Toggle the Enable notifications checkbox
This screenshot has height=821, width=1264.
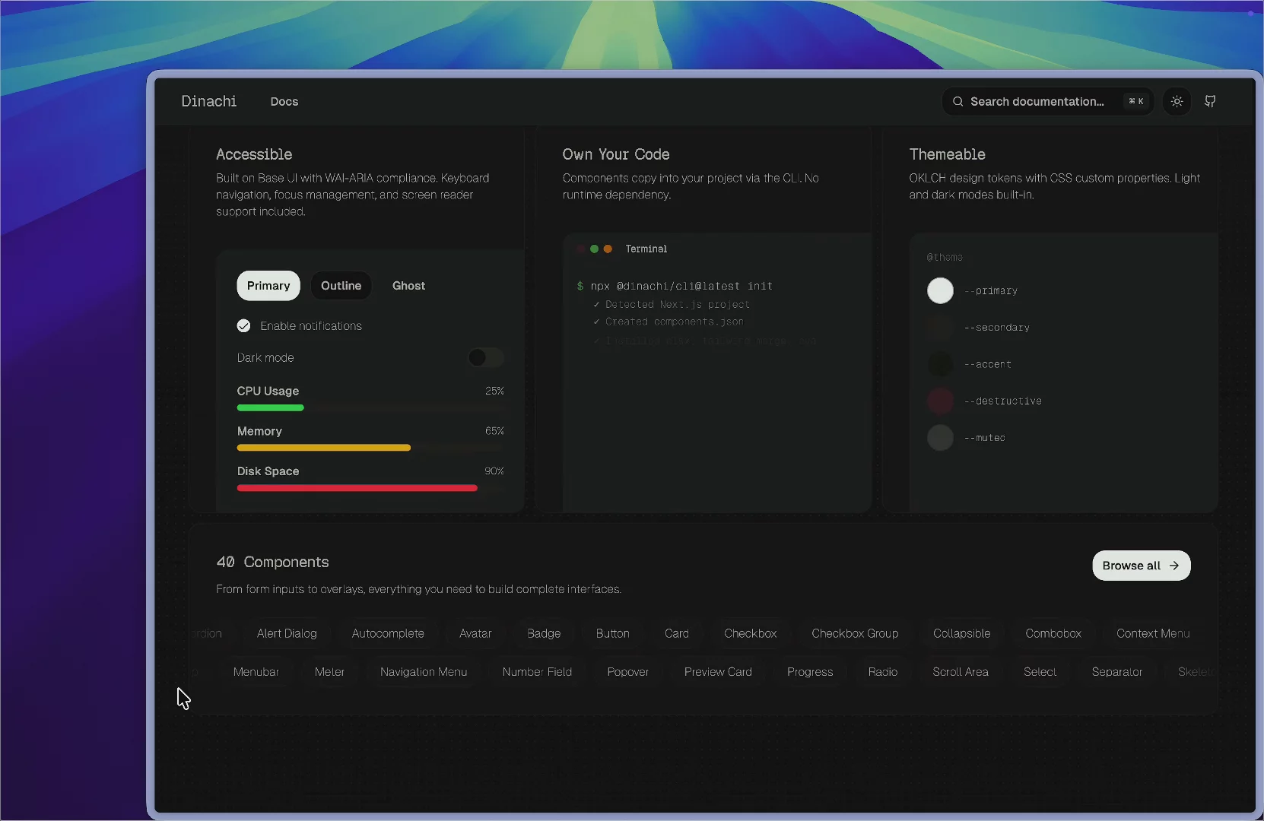tap(243, 325)
